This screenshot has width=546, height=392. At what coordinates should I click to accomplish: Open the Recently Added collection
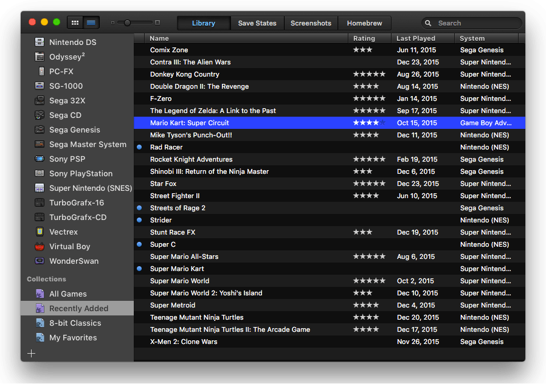point(77,309)
